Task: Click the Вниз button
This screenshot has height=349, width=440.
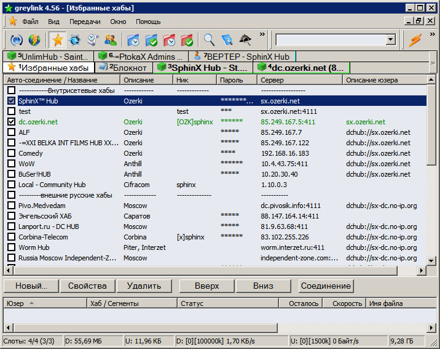Action: click(x=263, y=286)
